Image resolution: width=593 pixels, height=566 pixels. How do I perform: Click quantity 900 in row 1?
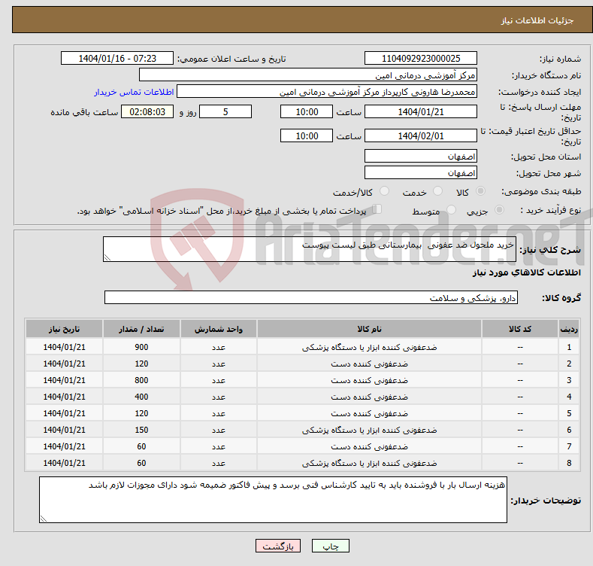pyautogui.click(x=141, y=347)
